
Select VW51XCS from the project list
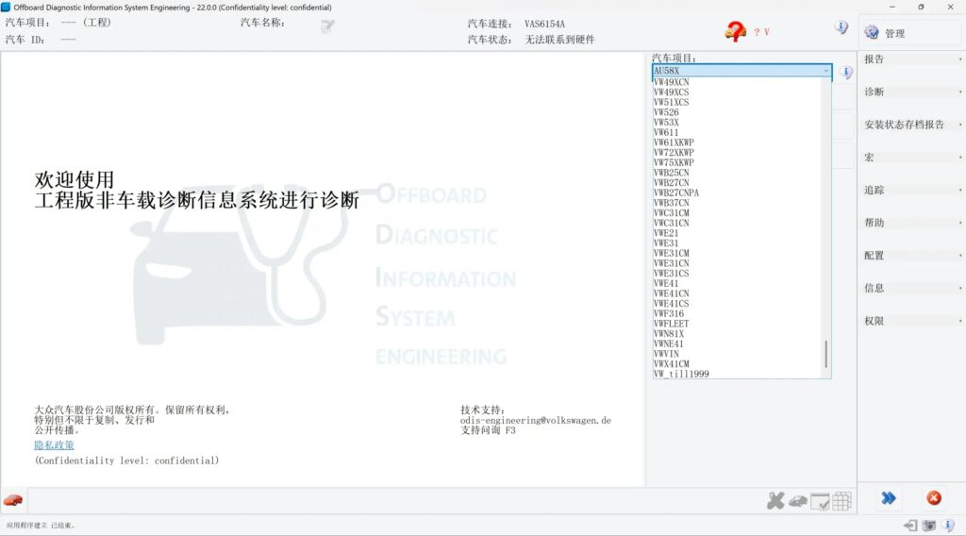(737, 102)
